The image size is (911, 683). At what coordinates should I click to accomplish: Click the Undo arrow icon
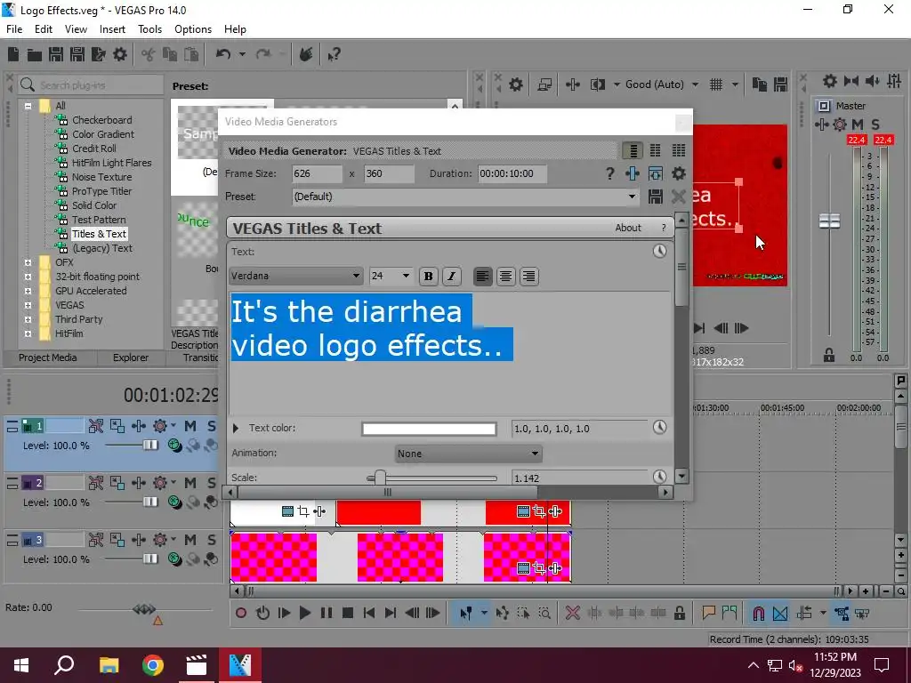click(x=223, y=54)
